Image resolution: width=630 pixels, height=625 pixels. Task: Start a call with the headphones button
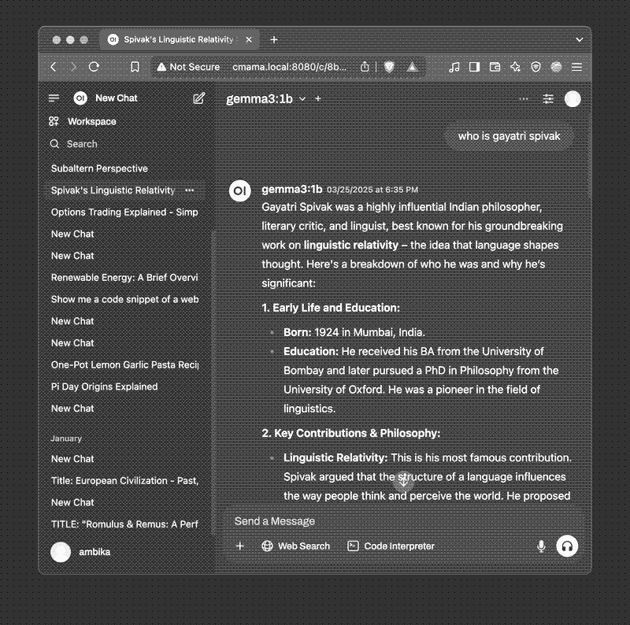567,546
